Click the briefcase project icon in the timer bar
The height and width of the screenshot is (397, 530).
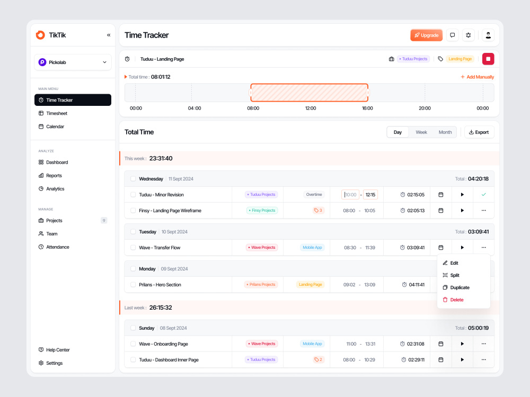pyautogui.click(x=392, y=59)
